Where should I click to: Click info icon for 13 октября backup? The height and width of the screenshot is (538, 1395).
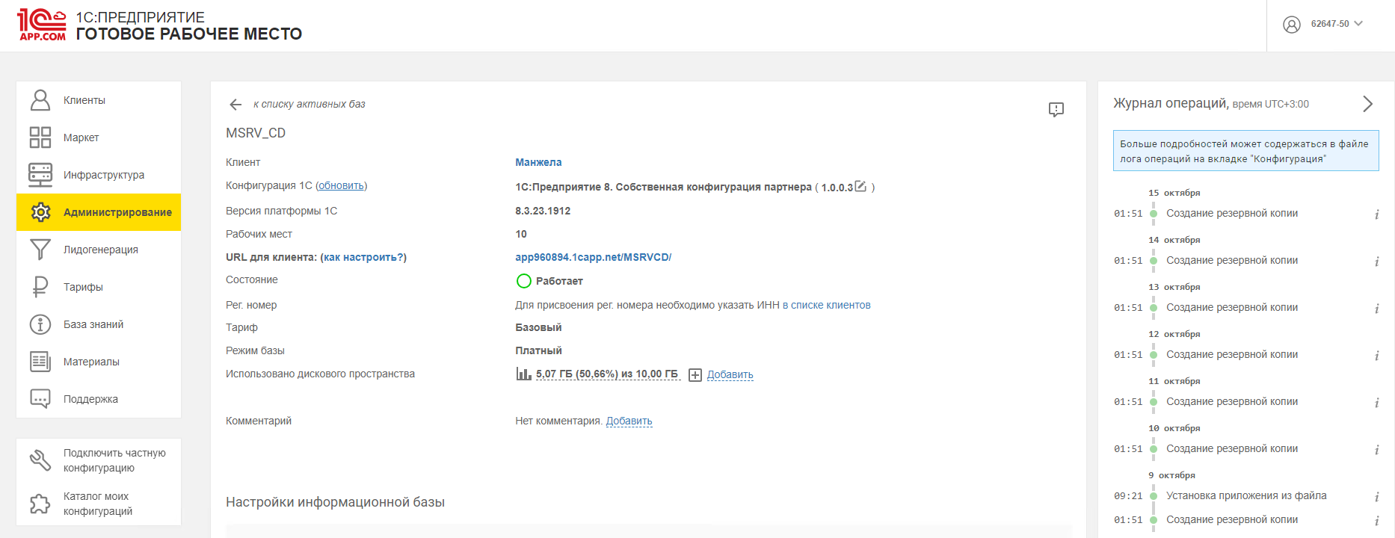(x=1376, y=309)
